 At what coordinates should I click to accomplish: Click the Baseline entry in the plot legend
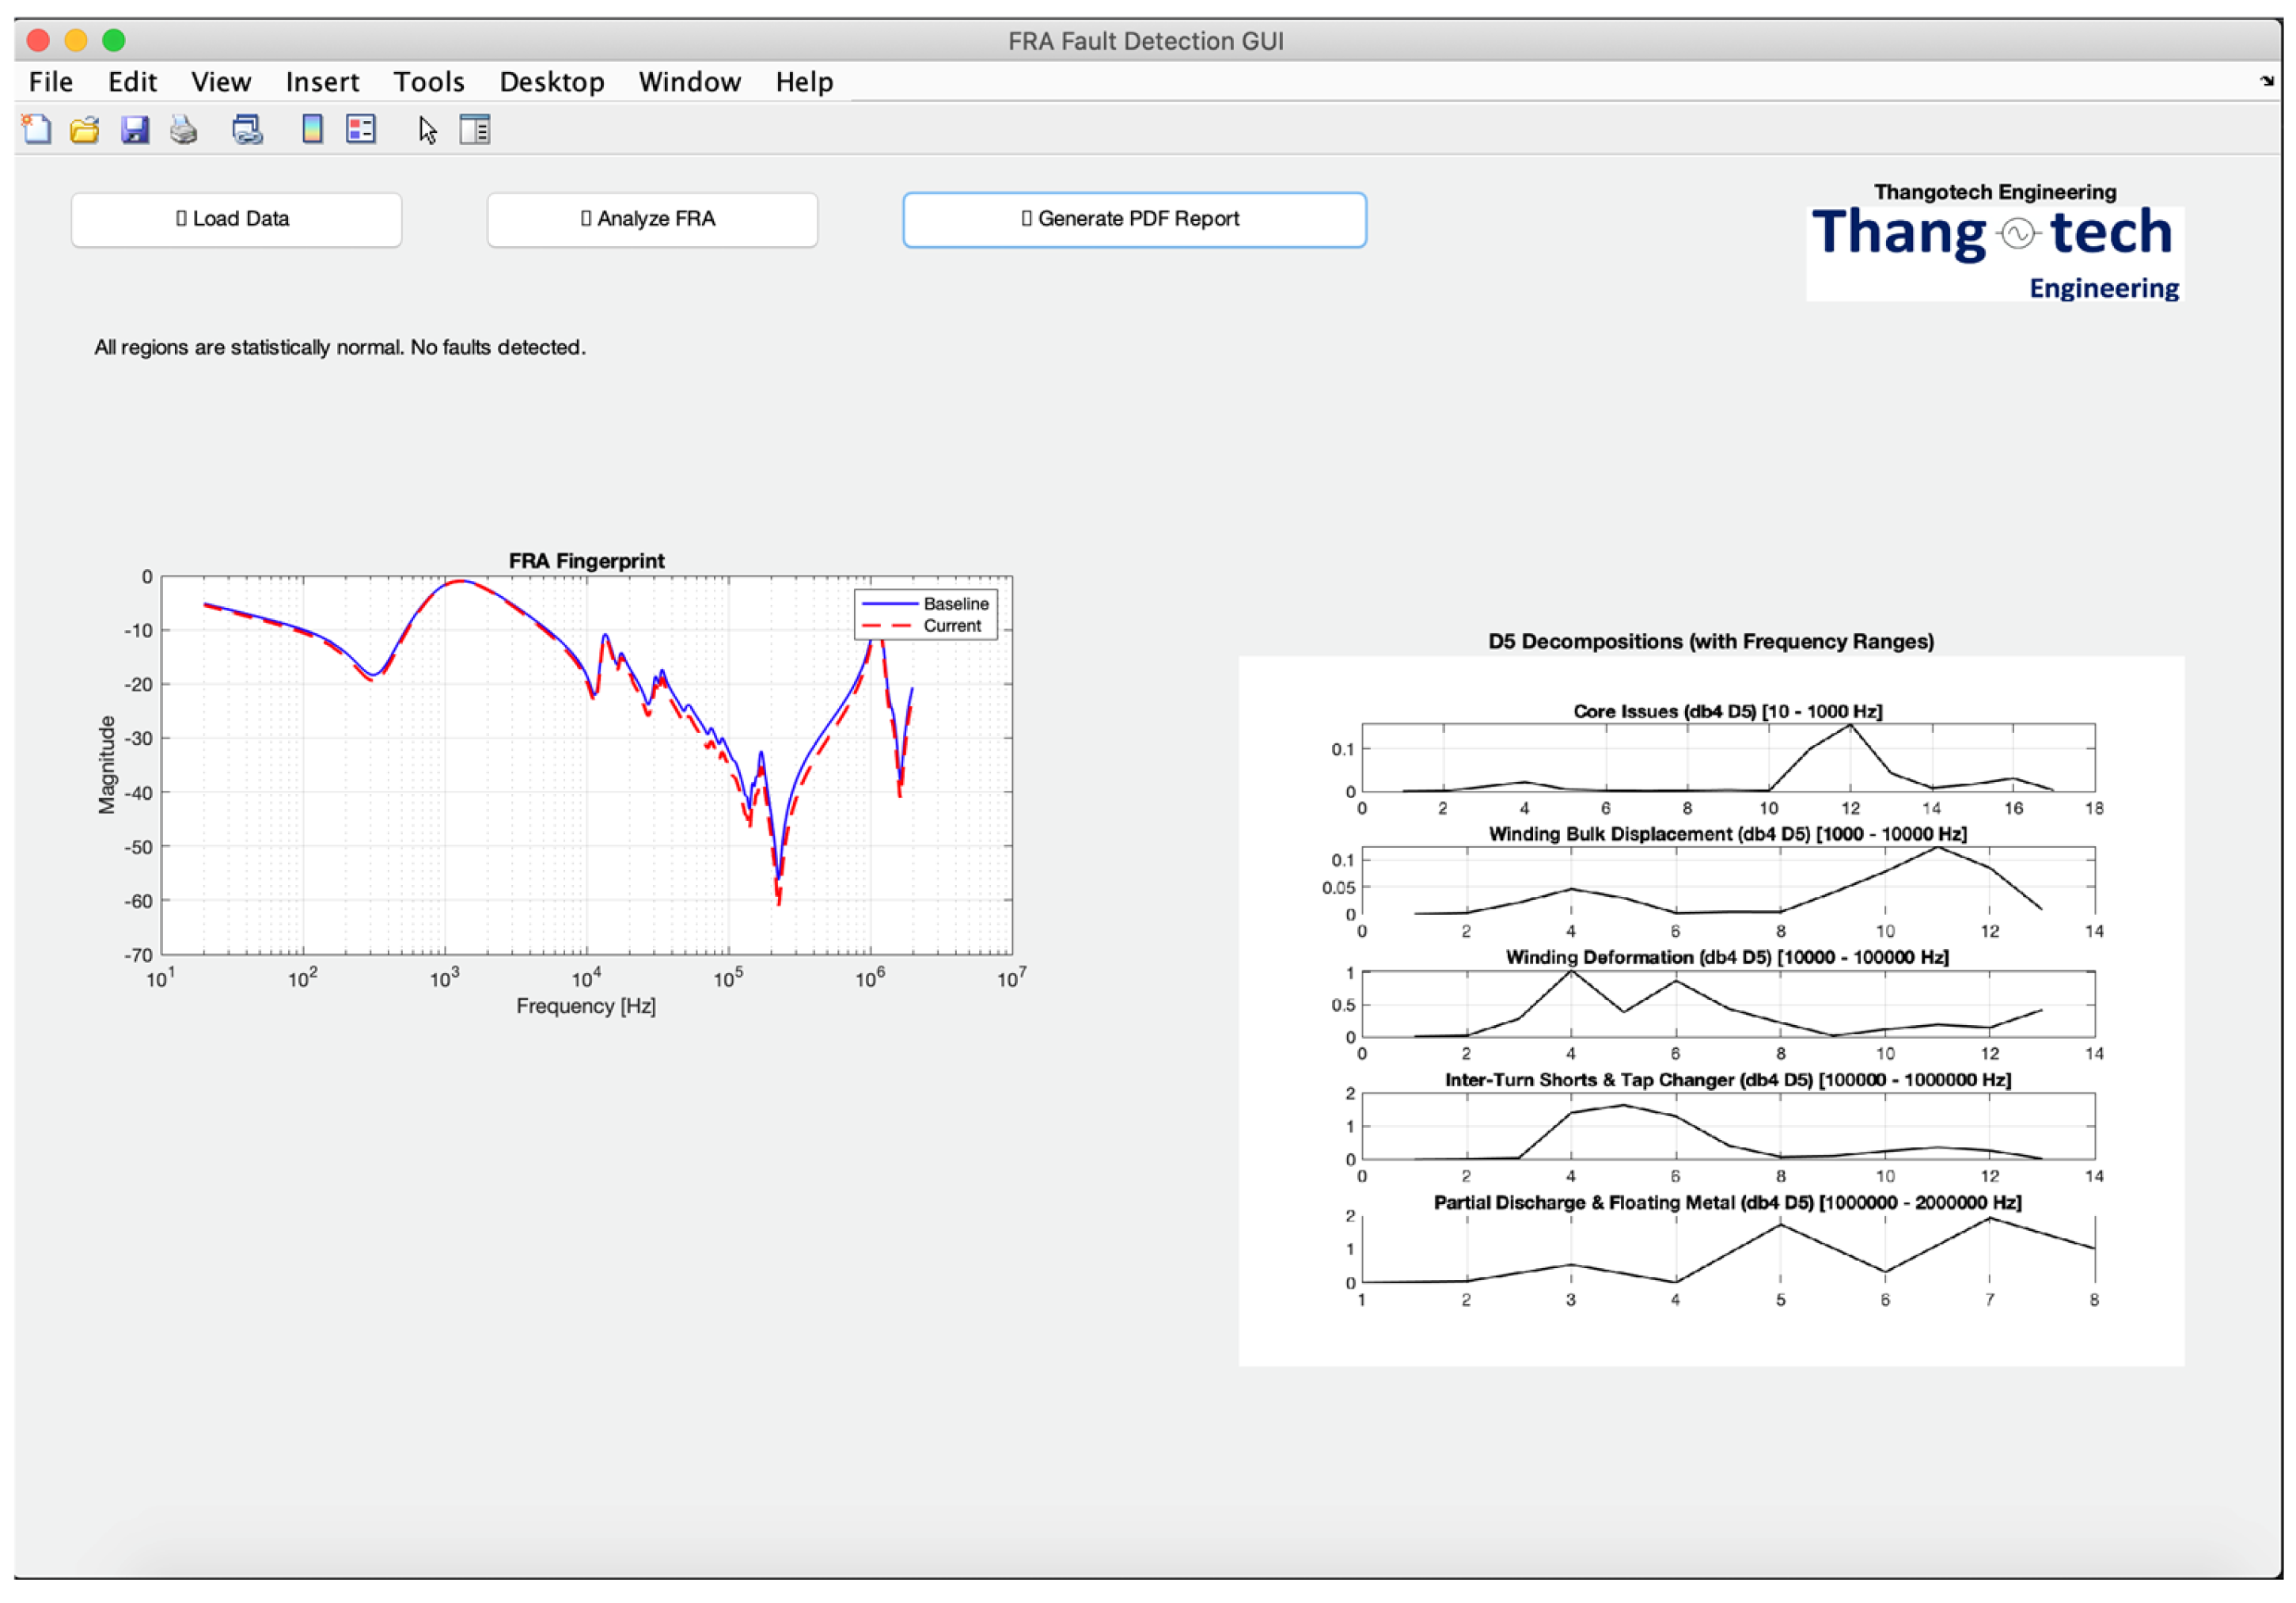tap(955, 604)
